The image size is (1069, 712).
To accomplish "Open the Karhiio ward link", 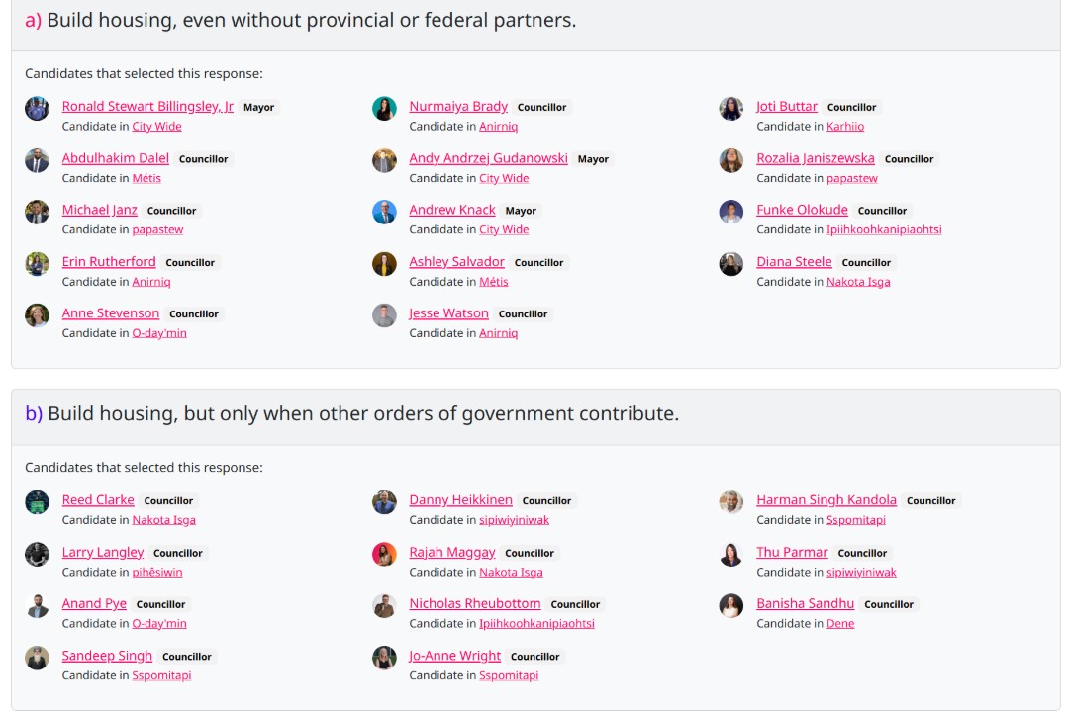I will coord(845,127).
